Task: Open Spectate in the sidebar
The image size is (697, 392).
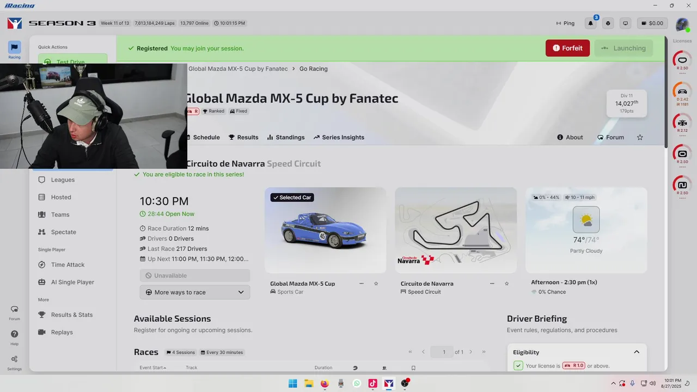Action: (63, 232)
